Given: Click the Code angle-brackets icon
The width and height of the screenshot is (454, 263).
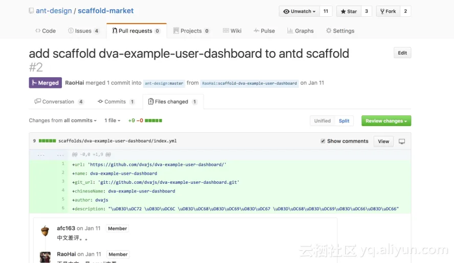Looking at the screenshot, I should tap(38, 30).
